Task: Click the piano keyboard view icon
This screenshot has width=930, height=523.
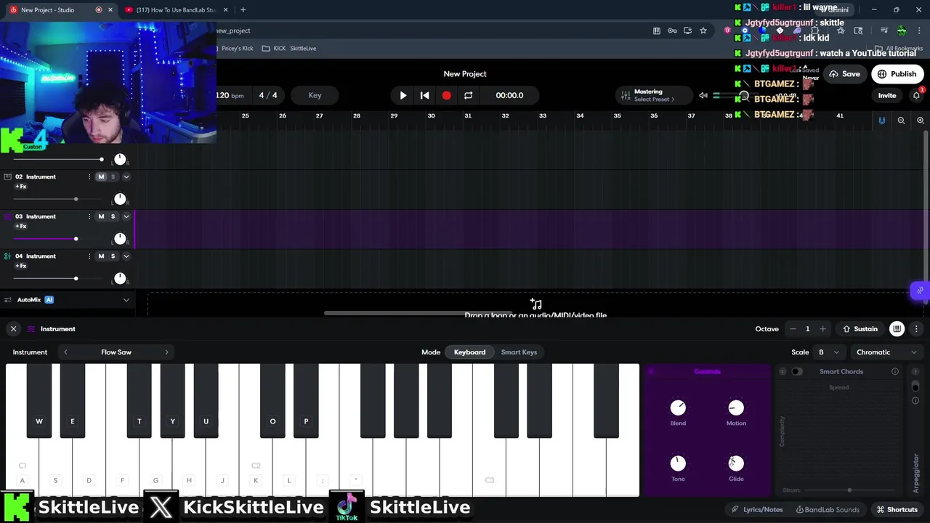Action: (x=897, y=329)
